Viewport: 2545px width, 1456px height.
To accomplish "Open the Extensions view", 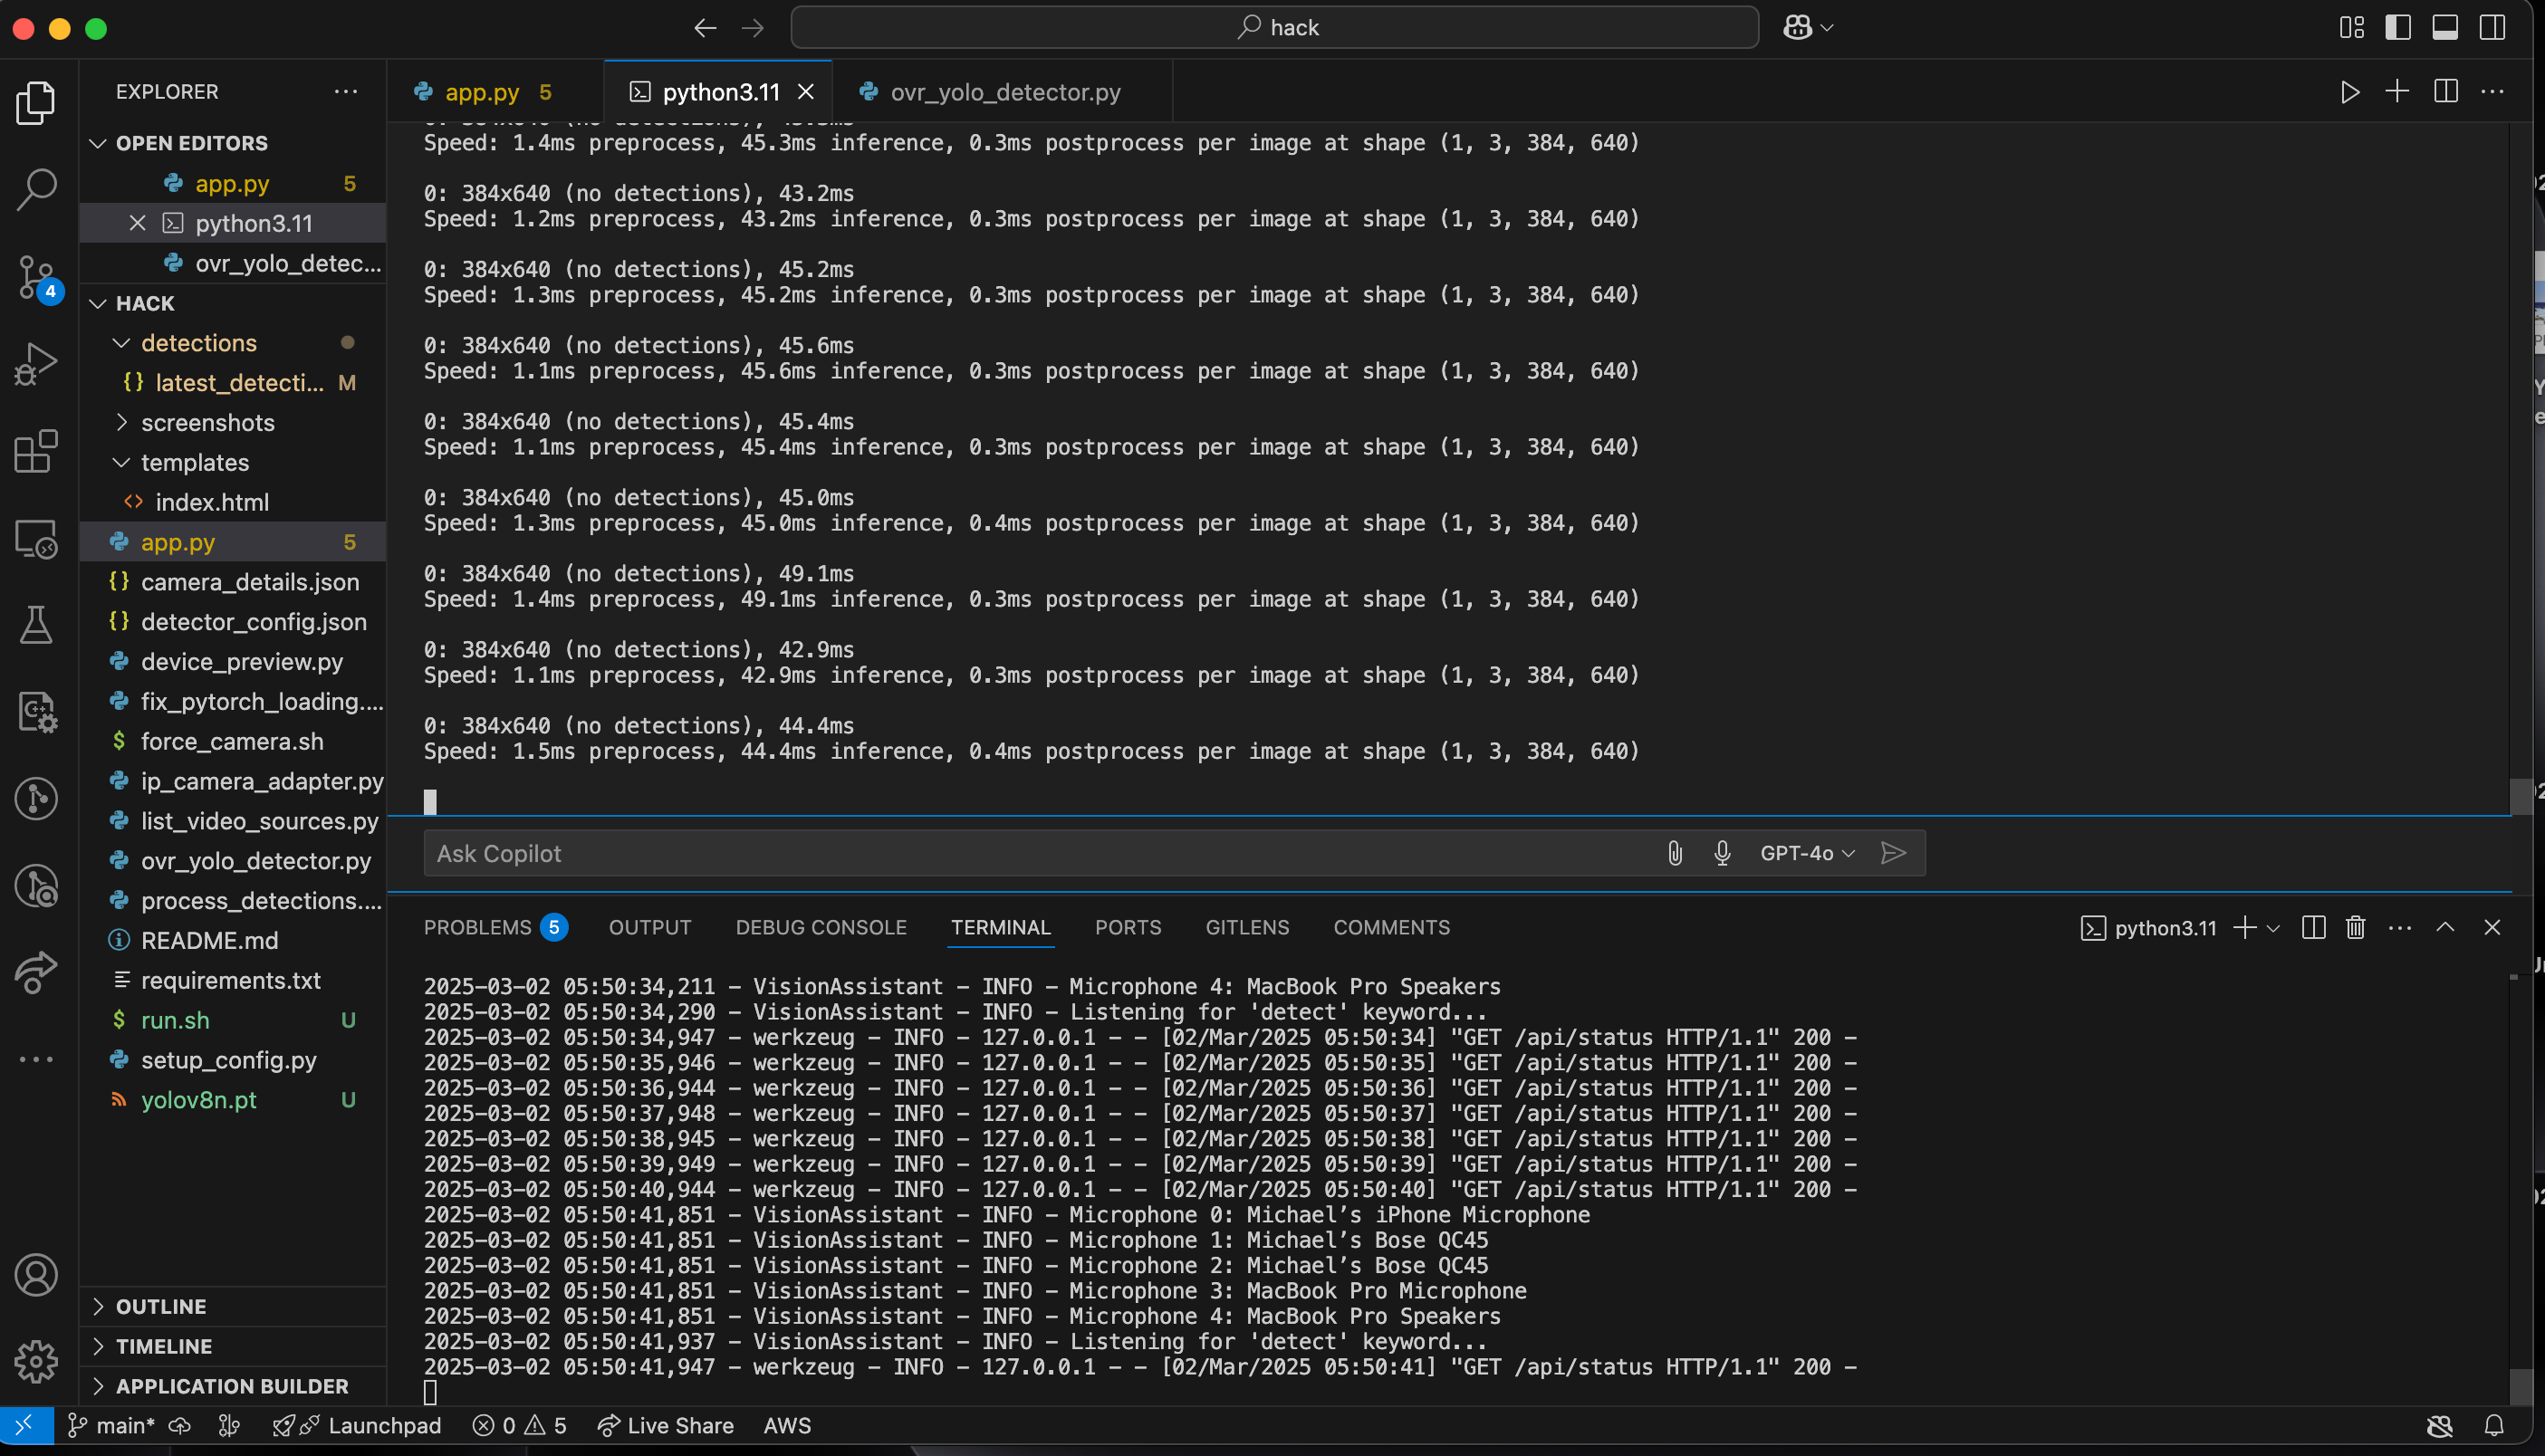I will pyautogui.click(x=37, y=452).
